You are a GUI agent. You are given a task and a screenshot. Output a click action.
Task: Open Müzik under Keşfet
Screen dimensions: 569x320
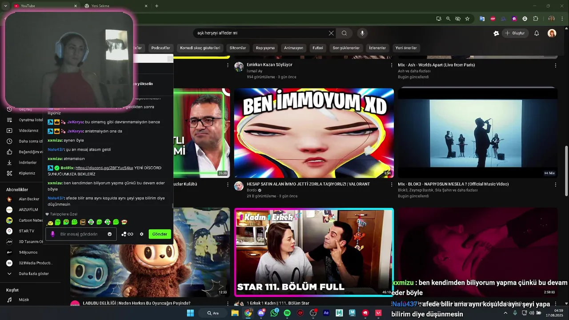[24, 300]
